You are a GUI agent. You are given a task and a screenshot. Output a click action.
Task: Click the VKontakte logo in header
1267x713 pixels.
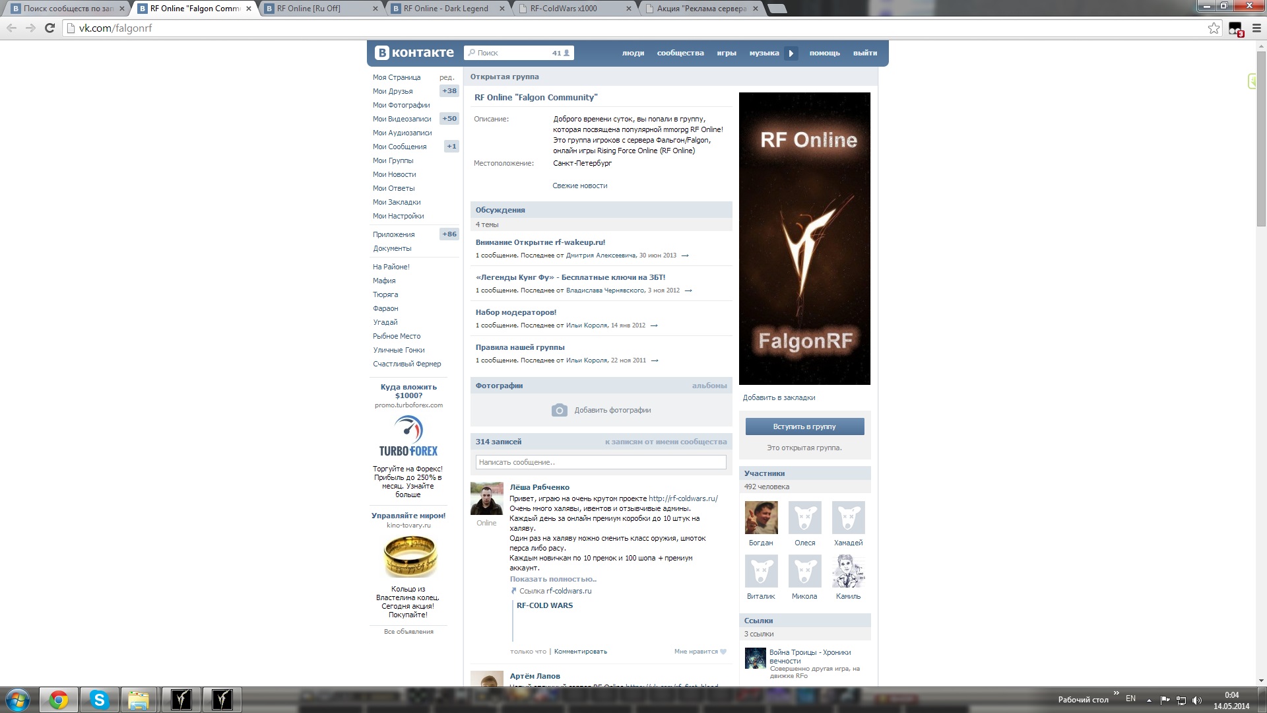414,53
